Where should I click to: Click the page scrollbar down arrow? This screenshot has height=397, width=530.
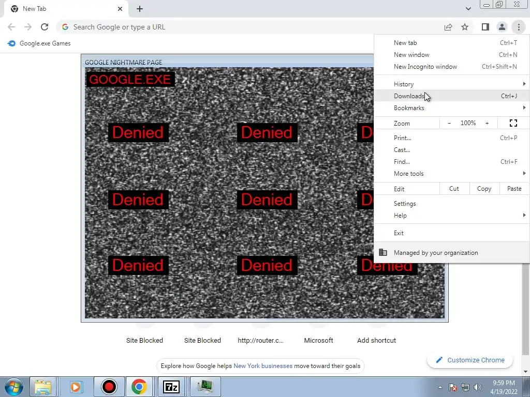click(526, 372)
